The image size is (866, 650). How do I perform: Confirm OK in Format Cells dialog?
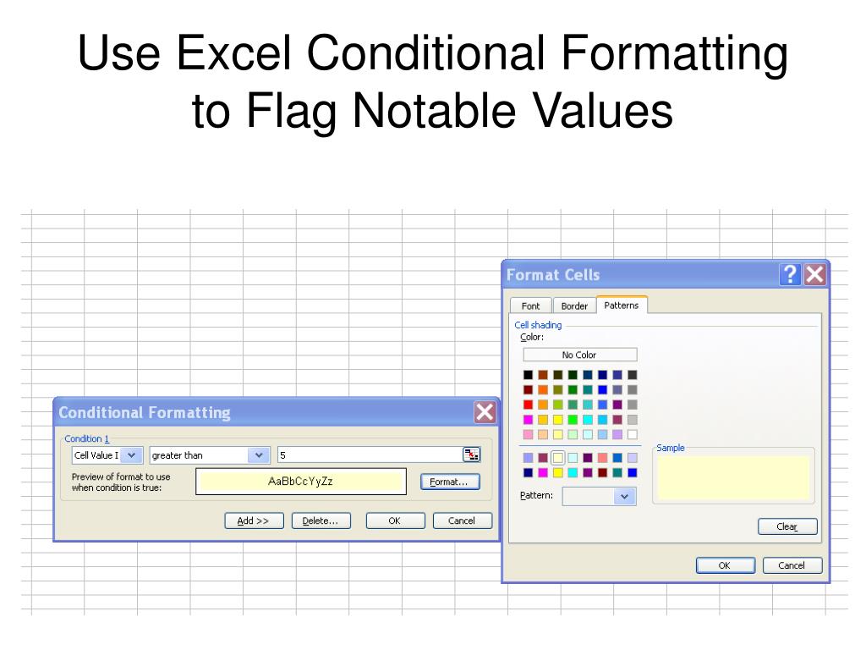point(725,565)
